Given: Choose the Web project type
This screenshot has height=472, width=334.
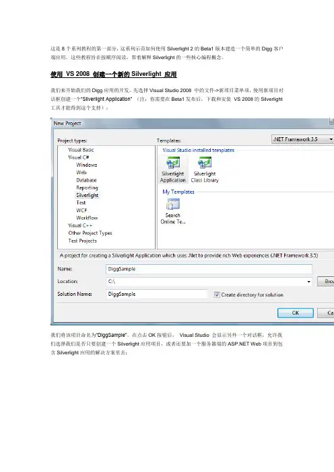Looking at the screenshot, I should click(81, 173).
